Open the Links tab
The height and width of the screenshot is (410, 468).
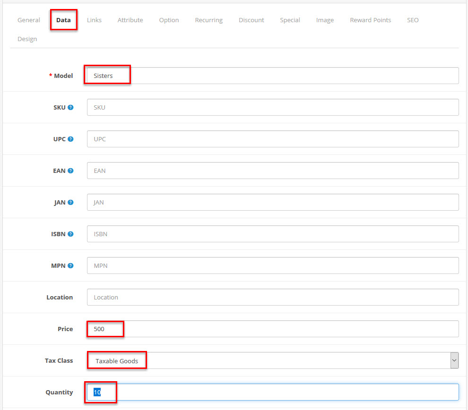(x=94, y=20)
